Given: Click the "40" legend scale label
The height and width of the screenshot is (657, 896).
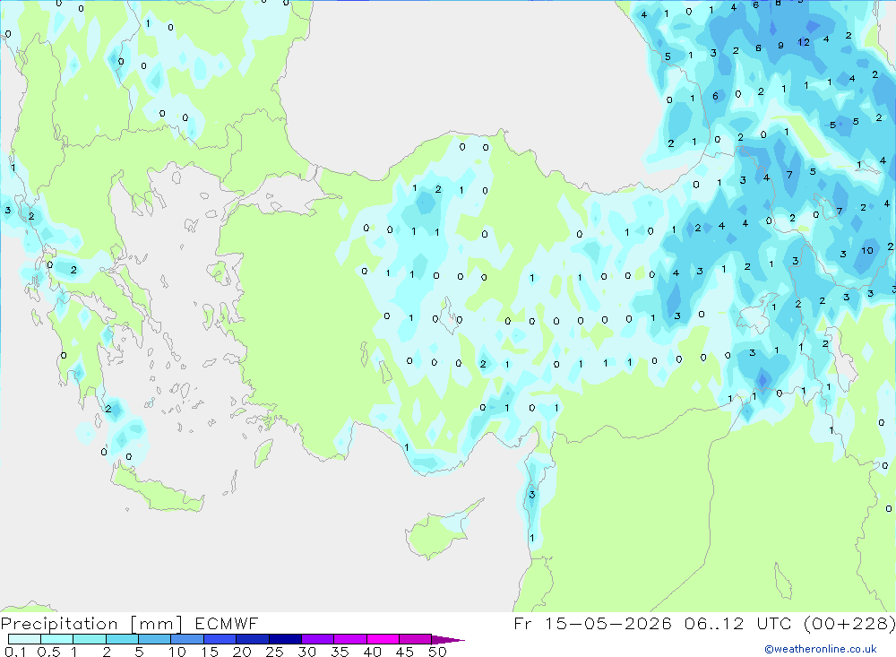Looking at the screenshot, I should pos(373,652).
